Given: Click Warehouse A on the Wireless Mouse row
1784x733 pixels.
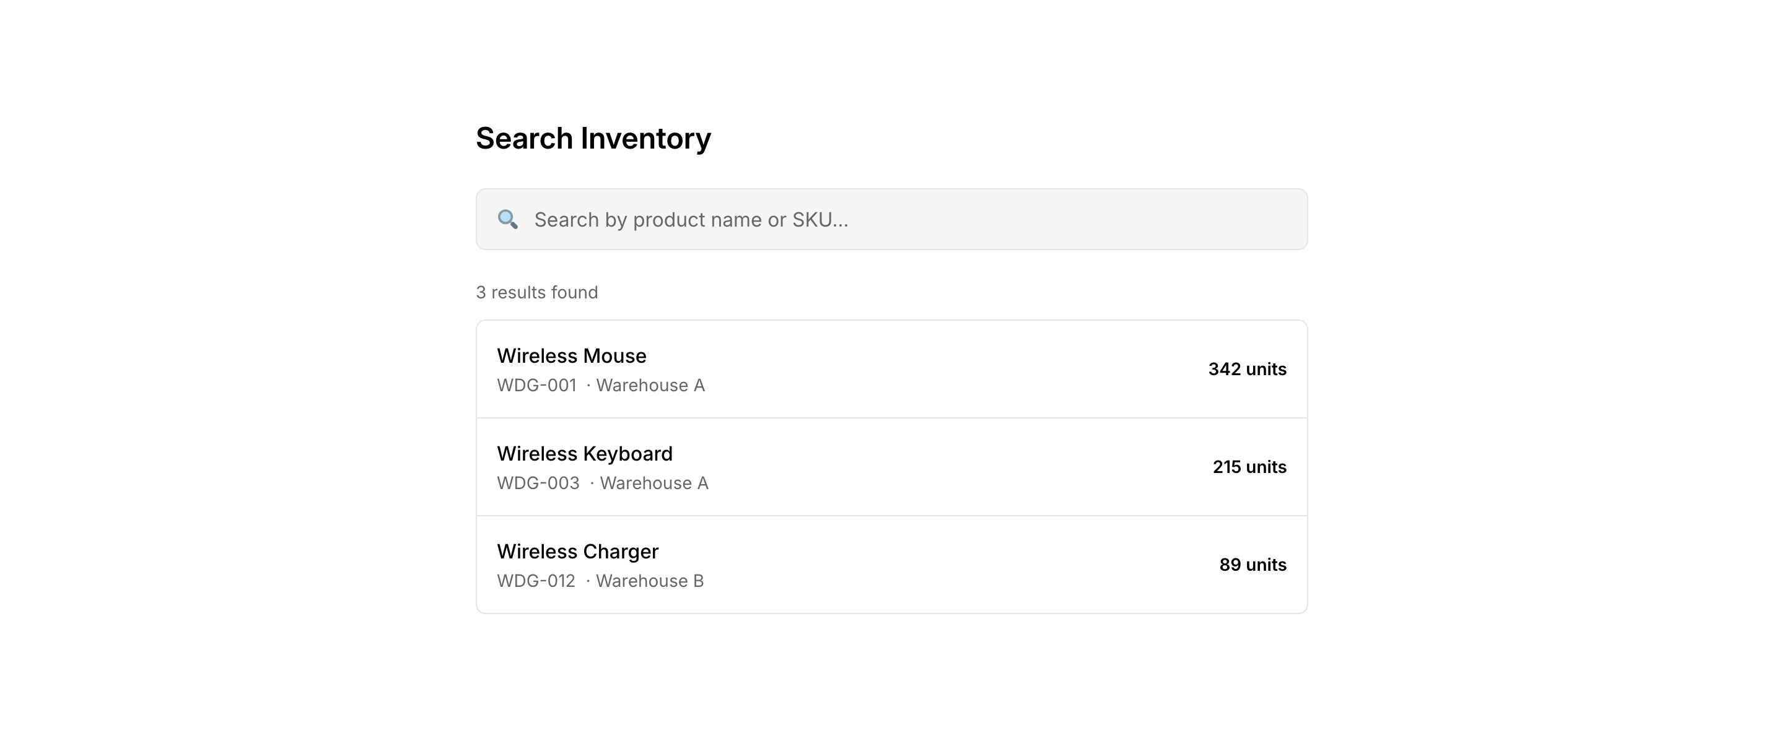Looking at the screenshot, I should (x=650, y=386).
